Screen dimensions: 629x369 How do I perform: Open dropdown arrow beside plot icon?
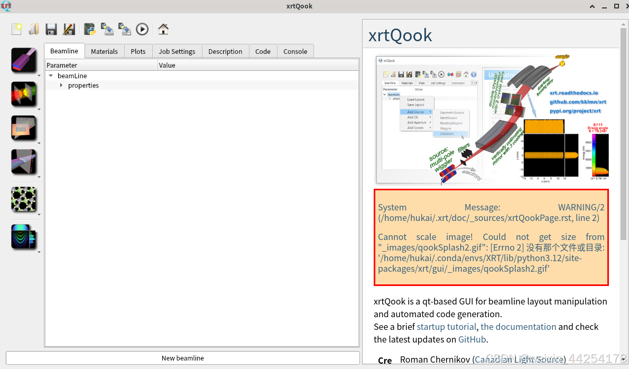39,252
